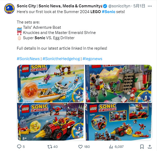The image size is (157, 151).
Task: Open Egg Drillster front box image
Action: pos(51,122)
